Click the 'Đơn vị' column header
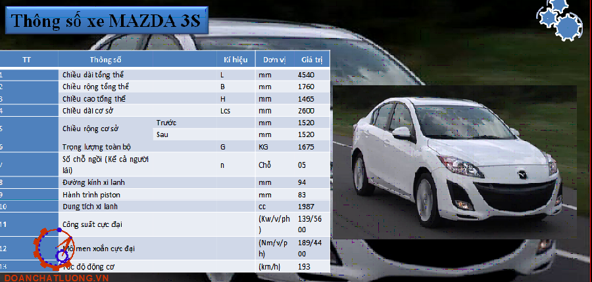 point(274,60)
